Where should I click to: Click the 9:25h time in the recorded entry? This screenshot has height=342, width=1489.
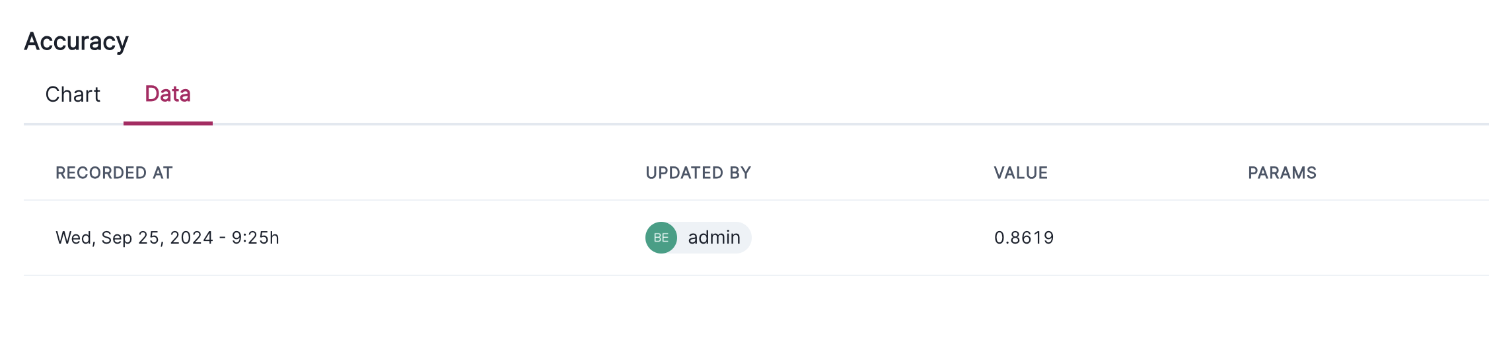(256, 238)
